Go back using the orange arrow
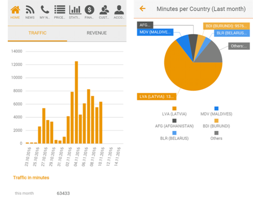This screenshot has height=198, width=253. (x=143, y=8)
